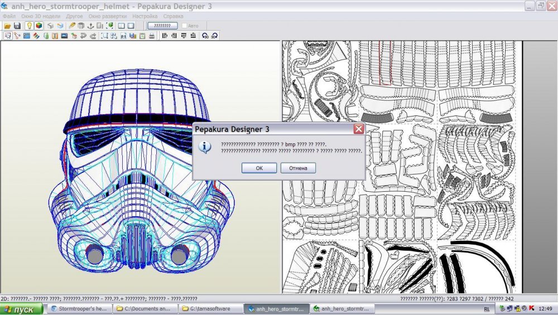
Task: Click the status bar count reading 242
Action: pos(509,299)
